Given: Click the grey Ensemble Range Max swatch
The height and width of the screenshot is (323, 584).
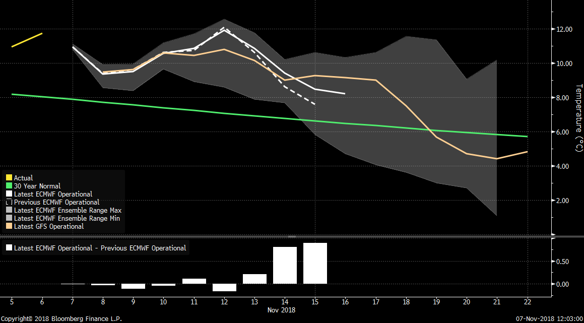Looking at the screenshot, I should tap(9, 211).
